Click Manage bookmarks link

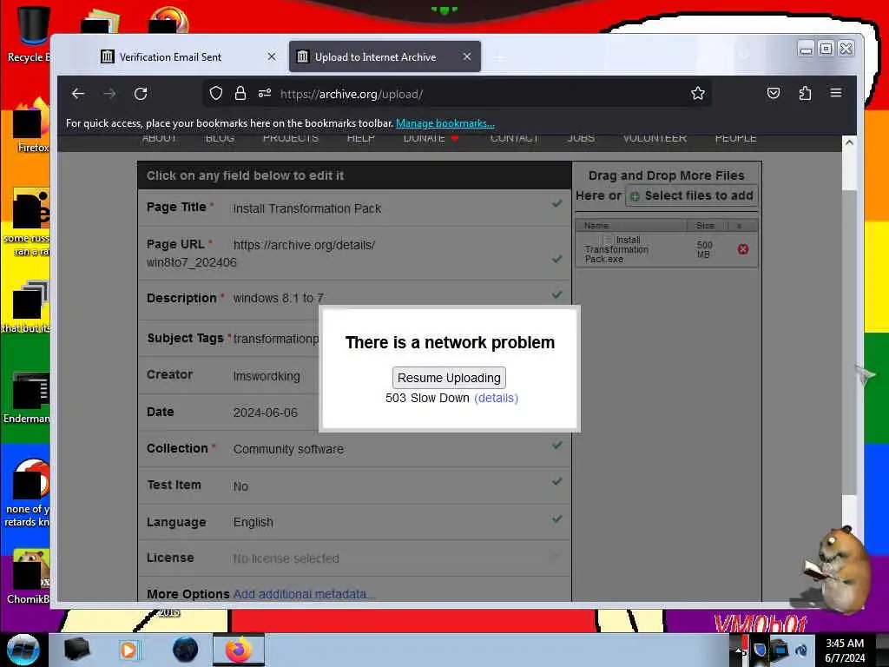[x=445, y=123]
